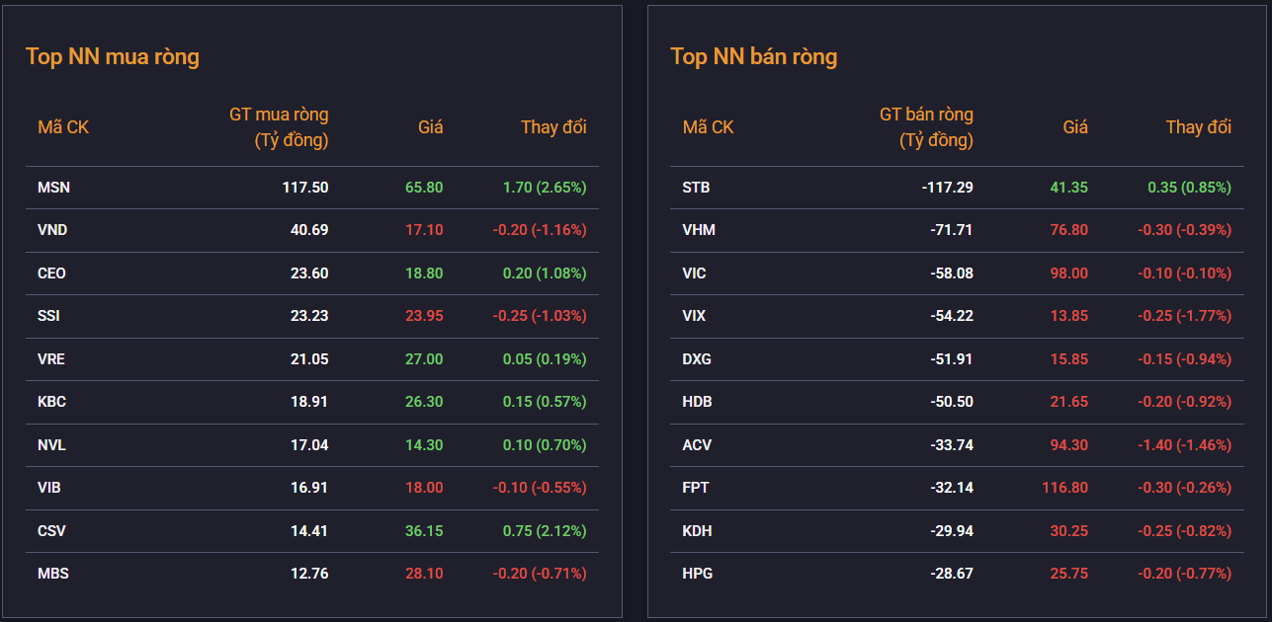The height and width of the screenshot is (622, 1272).
Task: Click STB change 0.35 (0.85%)
Action: tap(1190, 188)
